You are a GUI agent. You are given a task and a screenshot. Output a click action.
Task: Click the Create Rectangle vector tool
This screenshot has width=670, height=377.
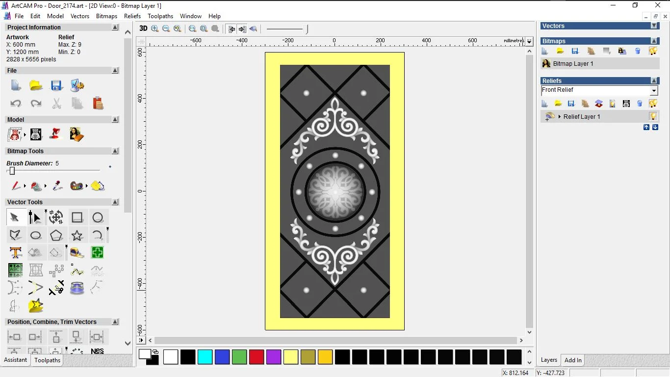point(77,217)
